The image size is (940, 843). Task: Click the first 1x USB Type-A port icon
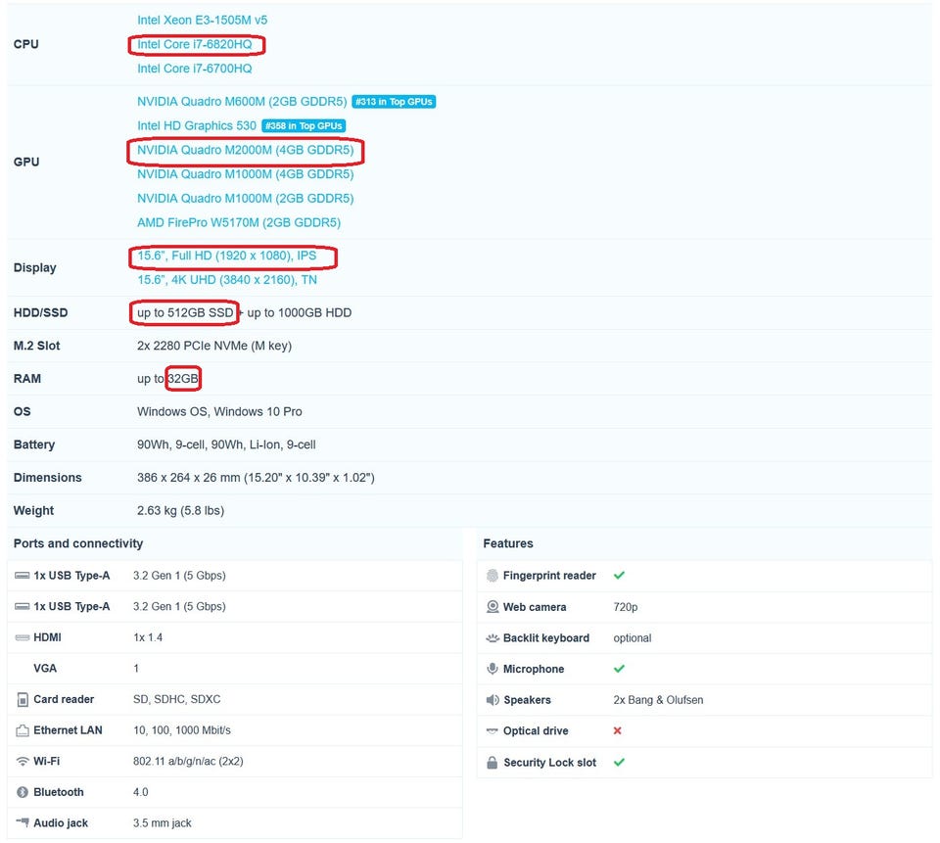(23, 576)
